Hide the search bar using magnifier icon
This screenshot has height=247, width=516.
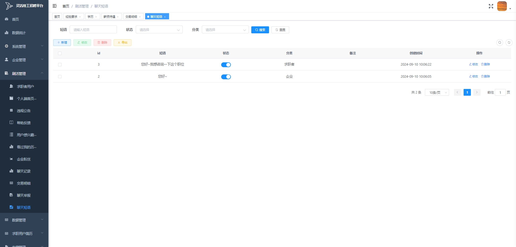click(x=500, y=42)
